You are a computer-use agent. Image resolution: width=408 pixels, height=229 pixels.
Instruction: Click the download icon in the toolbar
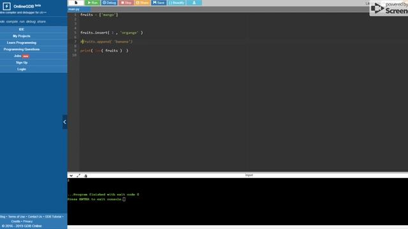coord(194,3)
